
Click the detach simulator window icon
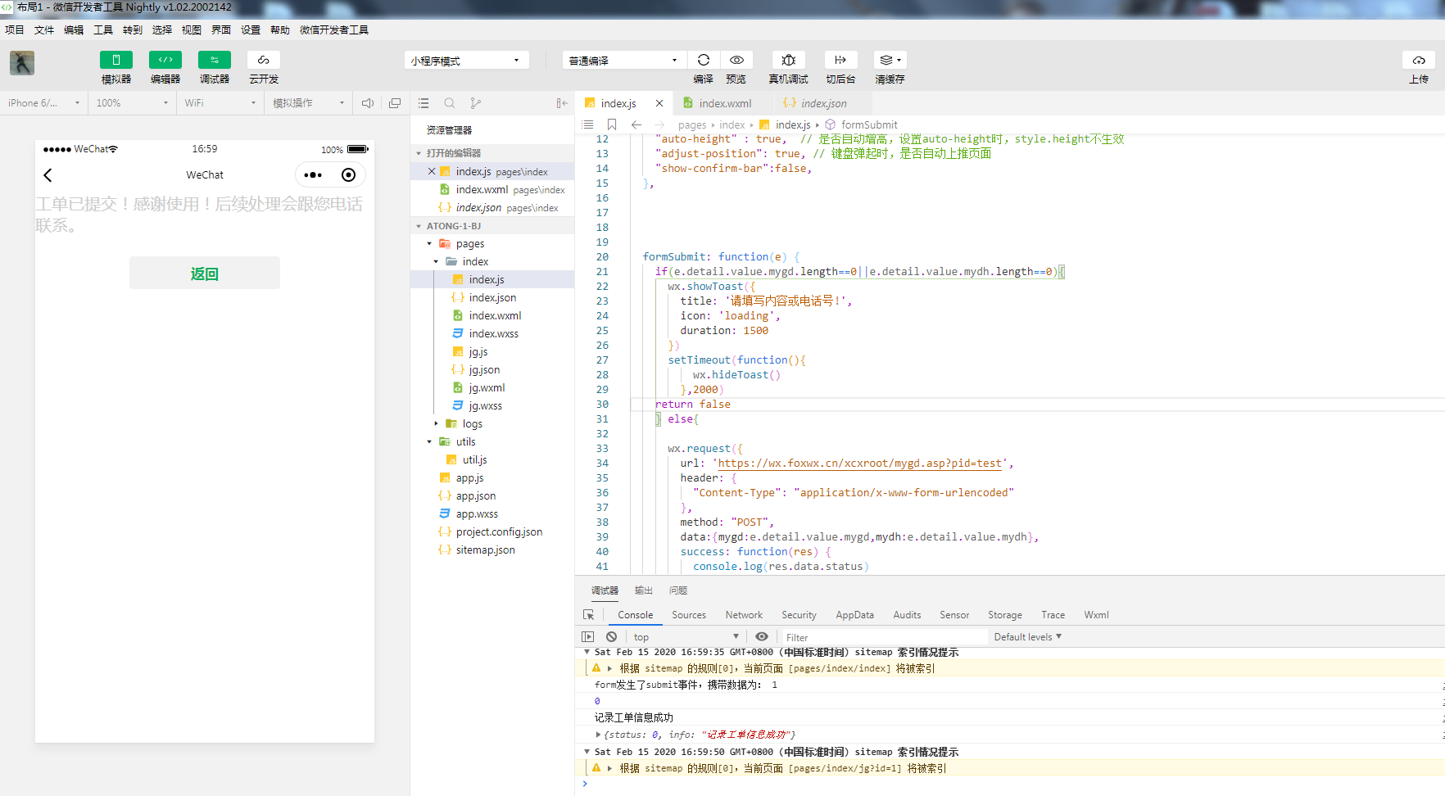(x=395, y=103)
